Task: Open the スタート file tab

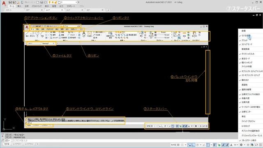Action: click(x=9, y=10)
